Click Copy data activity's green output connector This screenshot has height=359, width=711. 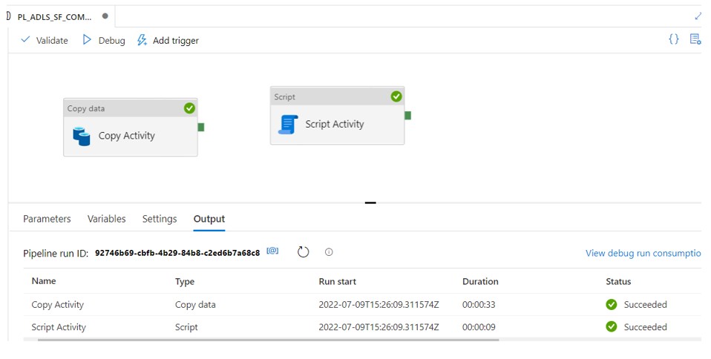(201, 128)
